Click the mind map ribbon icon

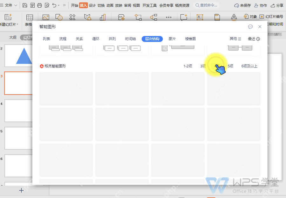pos(153,17)
